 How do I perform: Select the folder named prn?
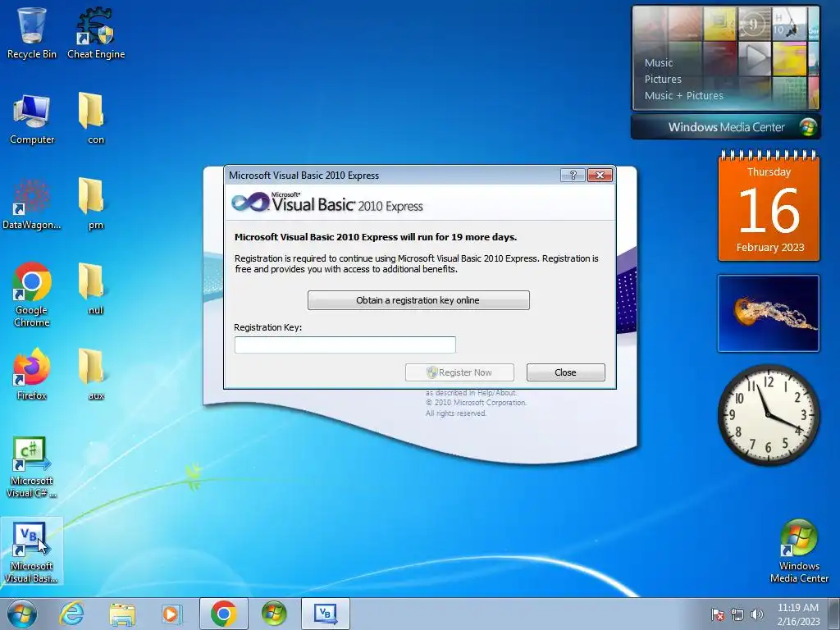96,203
